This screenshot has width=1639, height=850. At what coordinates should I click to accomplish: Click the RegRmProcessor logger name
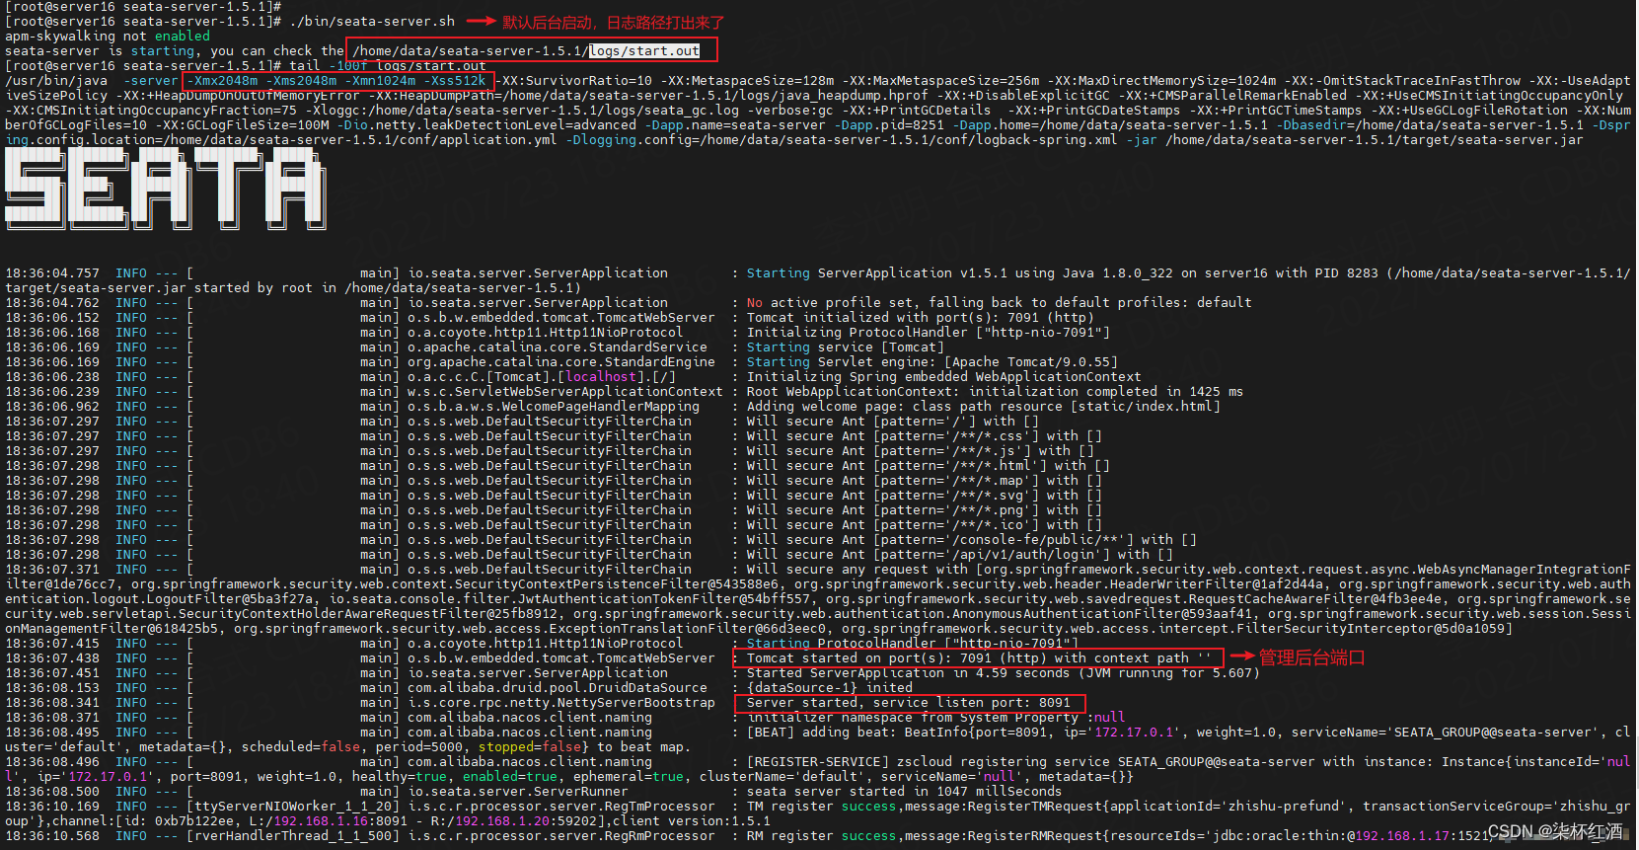[561, 835]
